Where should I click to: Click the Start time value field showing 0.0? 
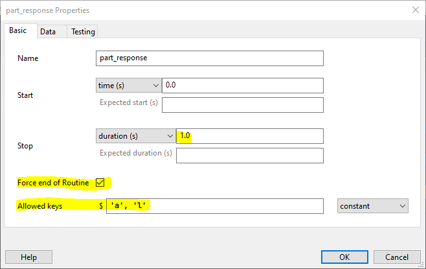click(x=242, y=86)
